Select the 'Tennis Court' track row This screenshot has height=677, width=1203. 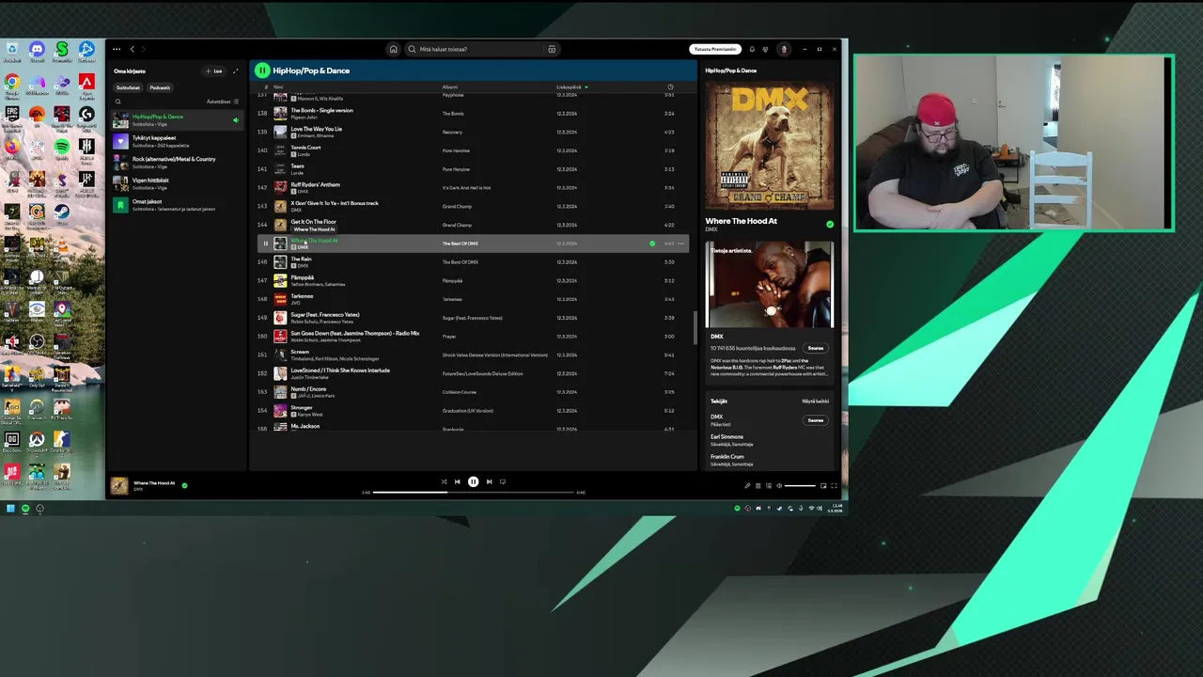[474, 150]
